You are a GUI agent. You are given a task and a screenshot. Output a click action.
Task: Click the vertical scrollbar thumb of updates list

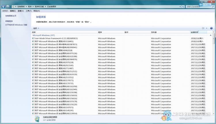[x=213, y=39]
